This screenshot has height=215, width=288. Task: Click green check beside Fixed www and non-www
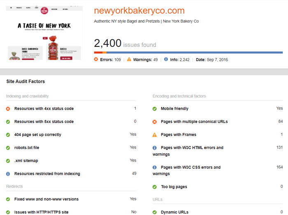point(8,199)
